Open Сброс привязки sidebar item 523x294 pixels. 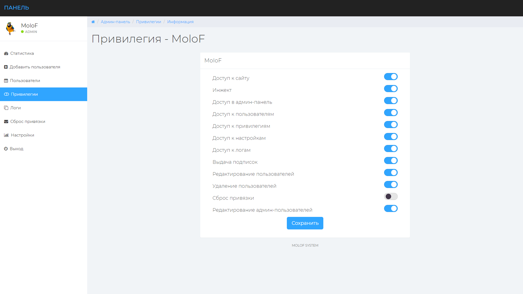pos(44,122)
